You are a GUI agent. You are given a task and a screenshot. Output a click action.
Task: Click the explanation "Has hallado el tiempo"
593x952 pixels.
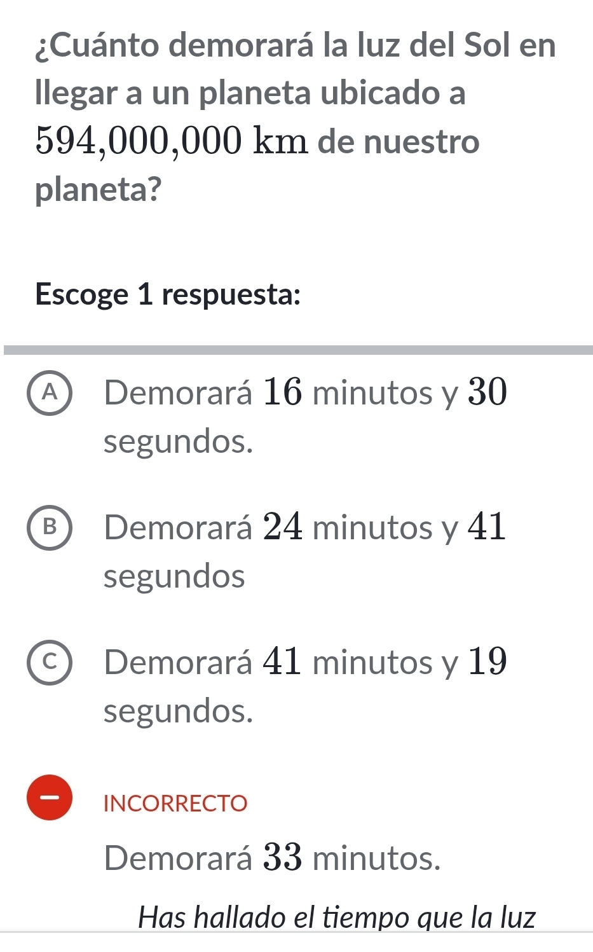tap(337, 917)
